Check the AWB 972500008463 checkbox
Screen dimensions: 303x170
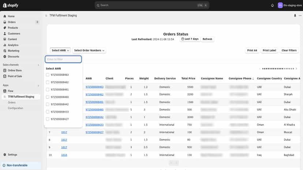pyautogui.click(x=48, y=75)
